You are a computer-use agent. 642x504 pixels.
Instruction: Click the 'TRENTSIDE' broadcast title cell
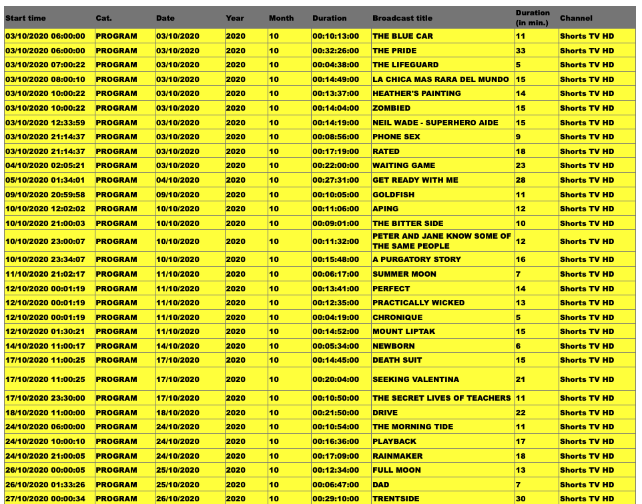pos(397,499)
